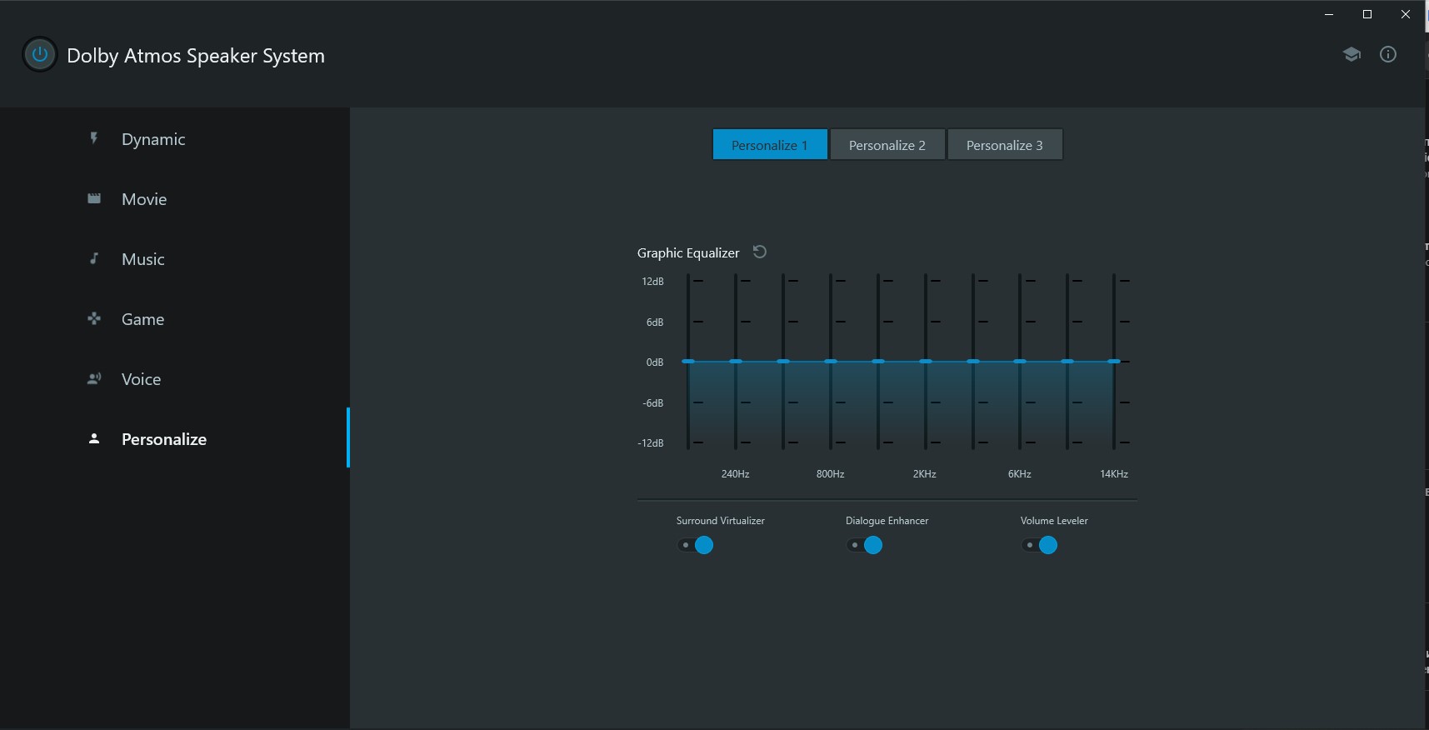Maximize the Dolby Atmos window
Viewport: 1429px width, 730px height.
point(1367,14)
